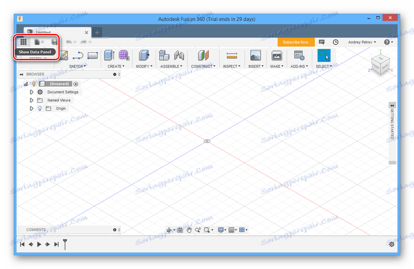Collapse Browser with double-arrow icon
414x269 pixels.
point(21,74)
